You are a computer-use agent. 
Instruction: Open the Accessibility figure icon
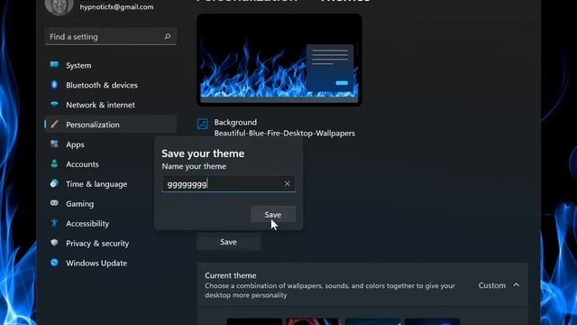coord(54,223)
